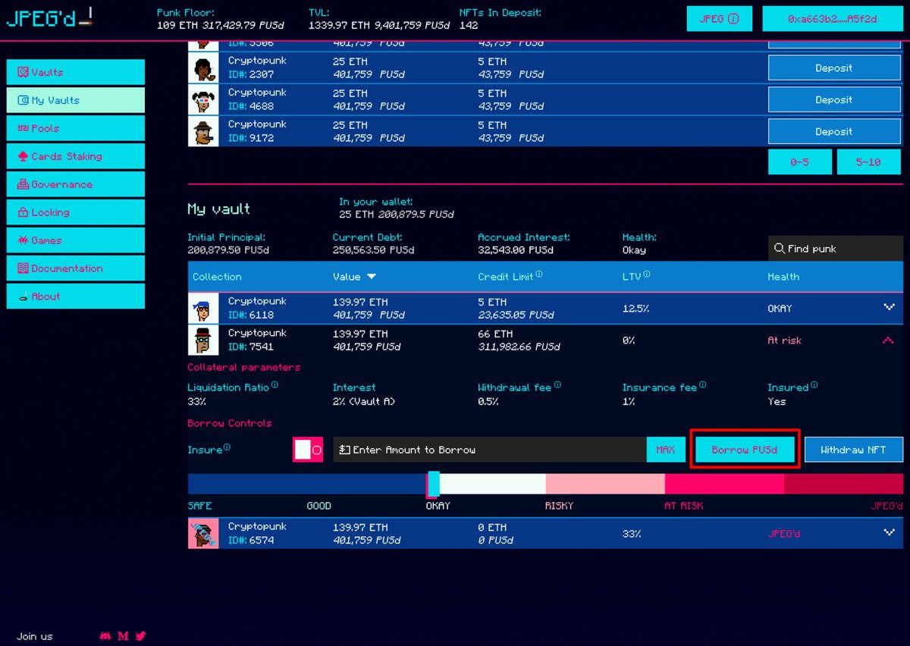This screenshot has height=646, width=910.
Task: Open the Governance section
Action: tap(76, 184)
